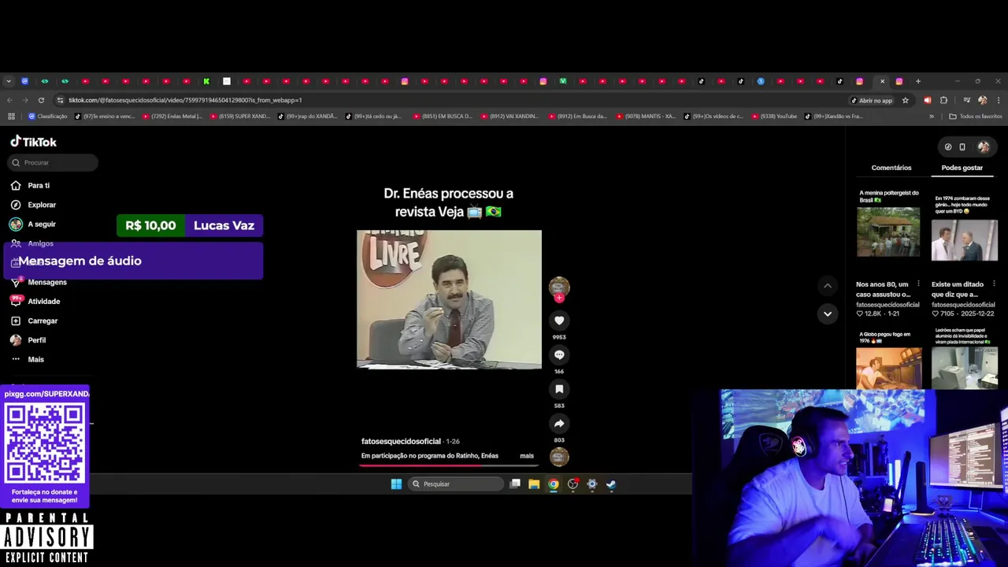Go back in the browser

9,100
